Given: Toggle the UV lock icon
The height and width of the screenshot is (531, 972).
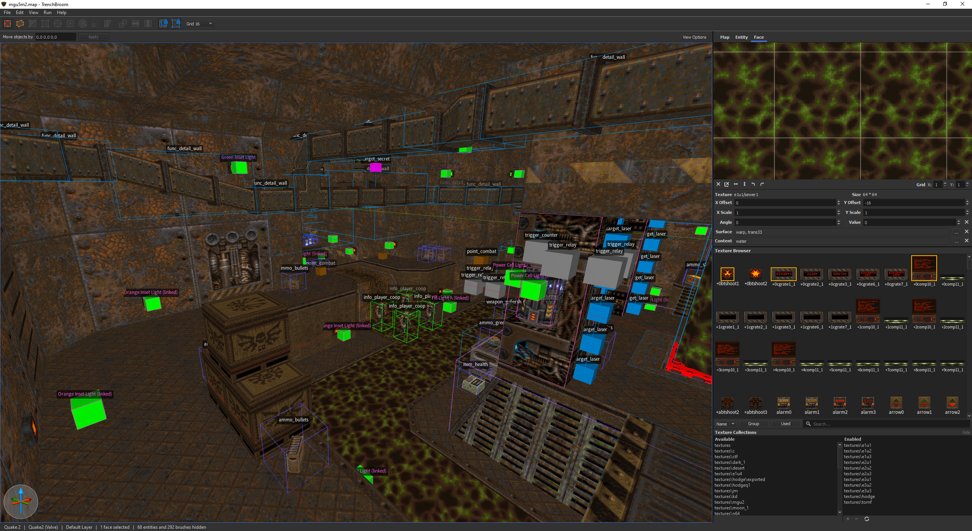Looking at the screenshot, I should 176,24.
